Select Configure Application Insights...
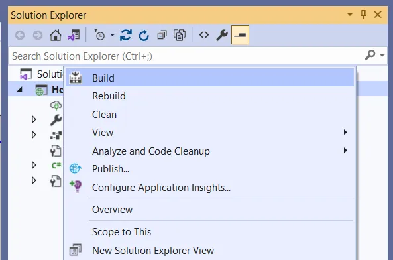 (210, 187)
